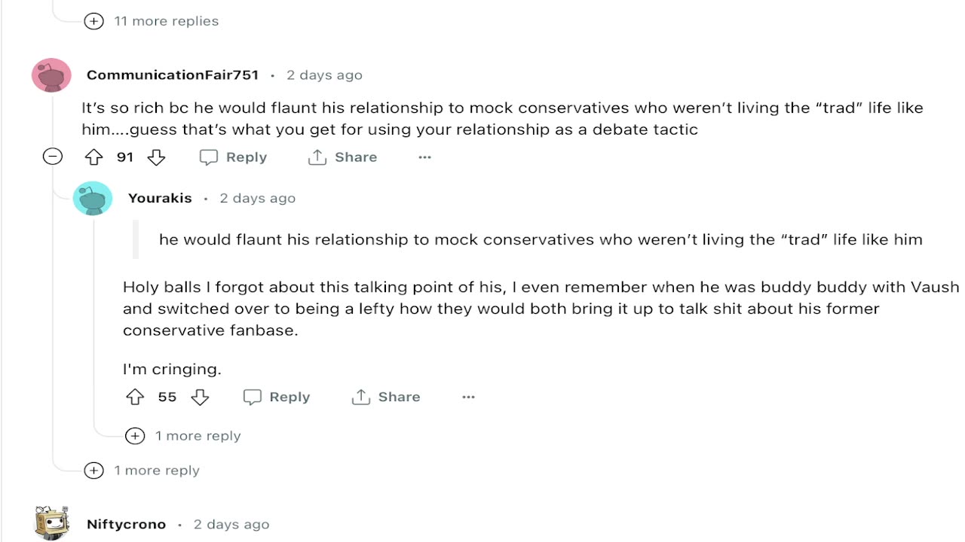Share Yourakis's comment
The height and width of the screenshot is (542, 965).
pos(386,397)
